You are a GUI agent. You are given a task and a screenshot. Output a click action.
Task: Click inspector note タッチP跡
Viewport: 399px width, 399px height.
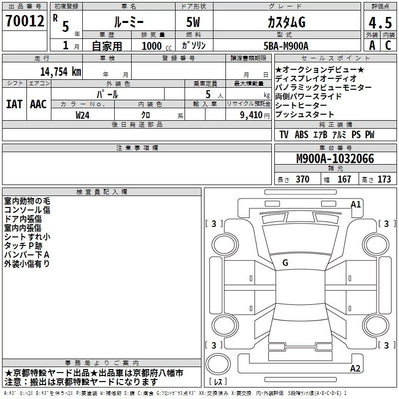(23, 246)
